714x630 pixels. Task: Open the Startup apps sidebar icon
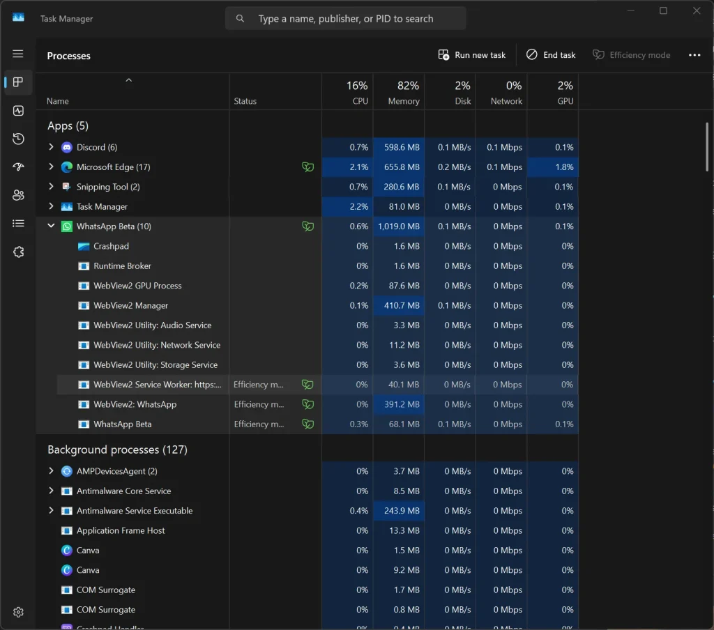[x=18, y=167]
